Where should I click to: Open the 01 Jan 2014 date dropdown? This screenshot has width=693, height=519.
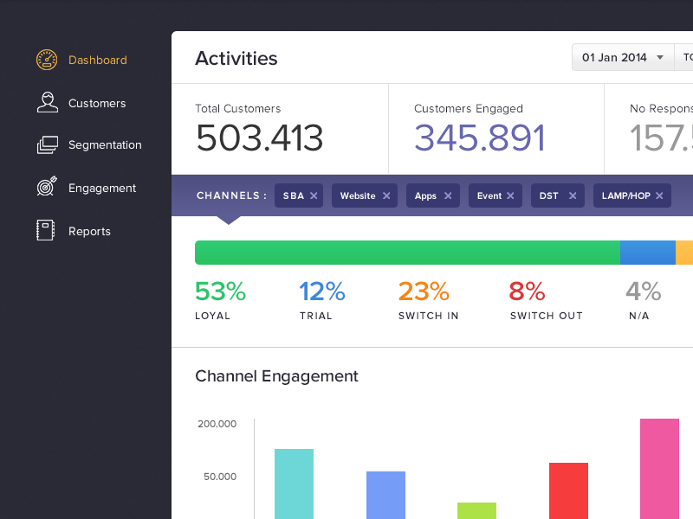(623, 57)
